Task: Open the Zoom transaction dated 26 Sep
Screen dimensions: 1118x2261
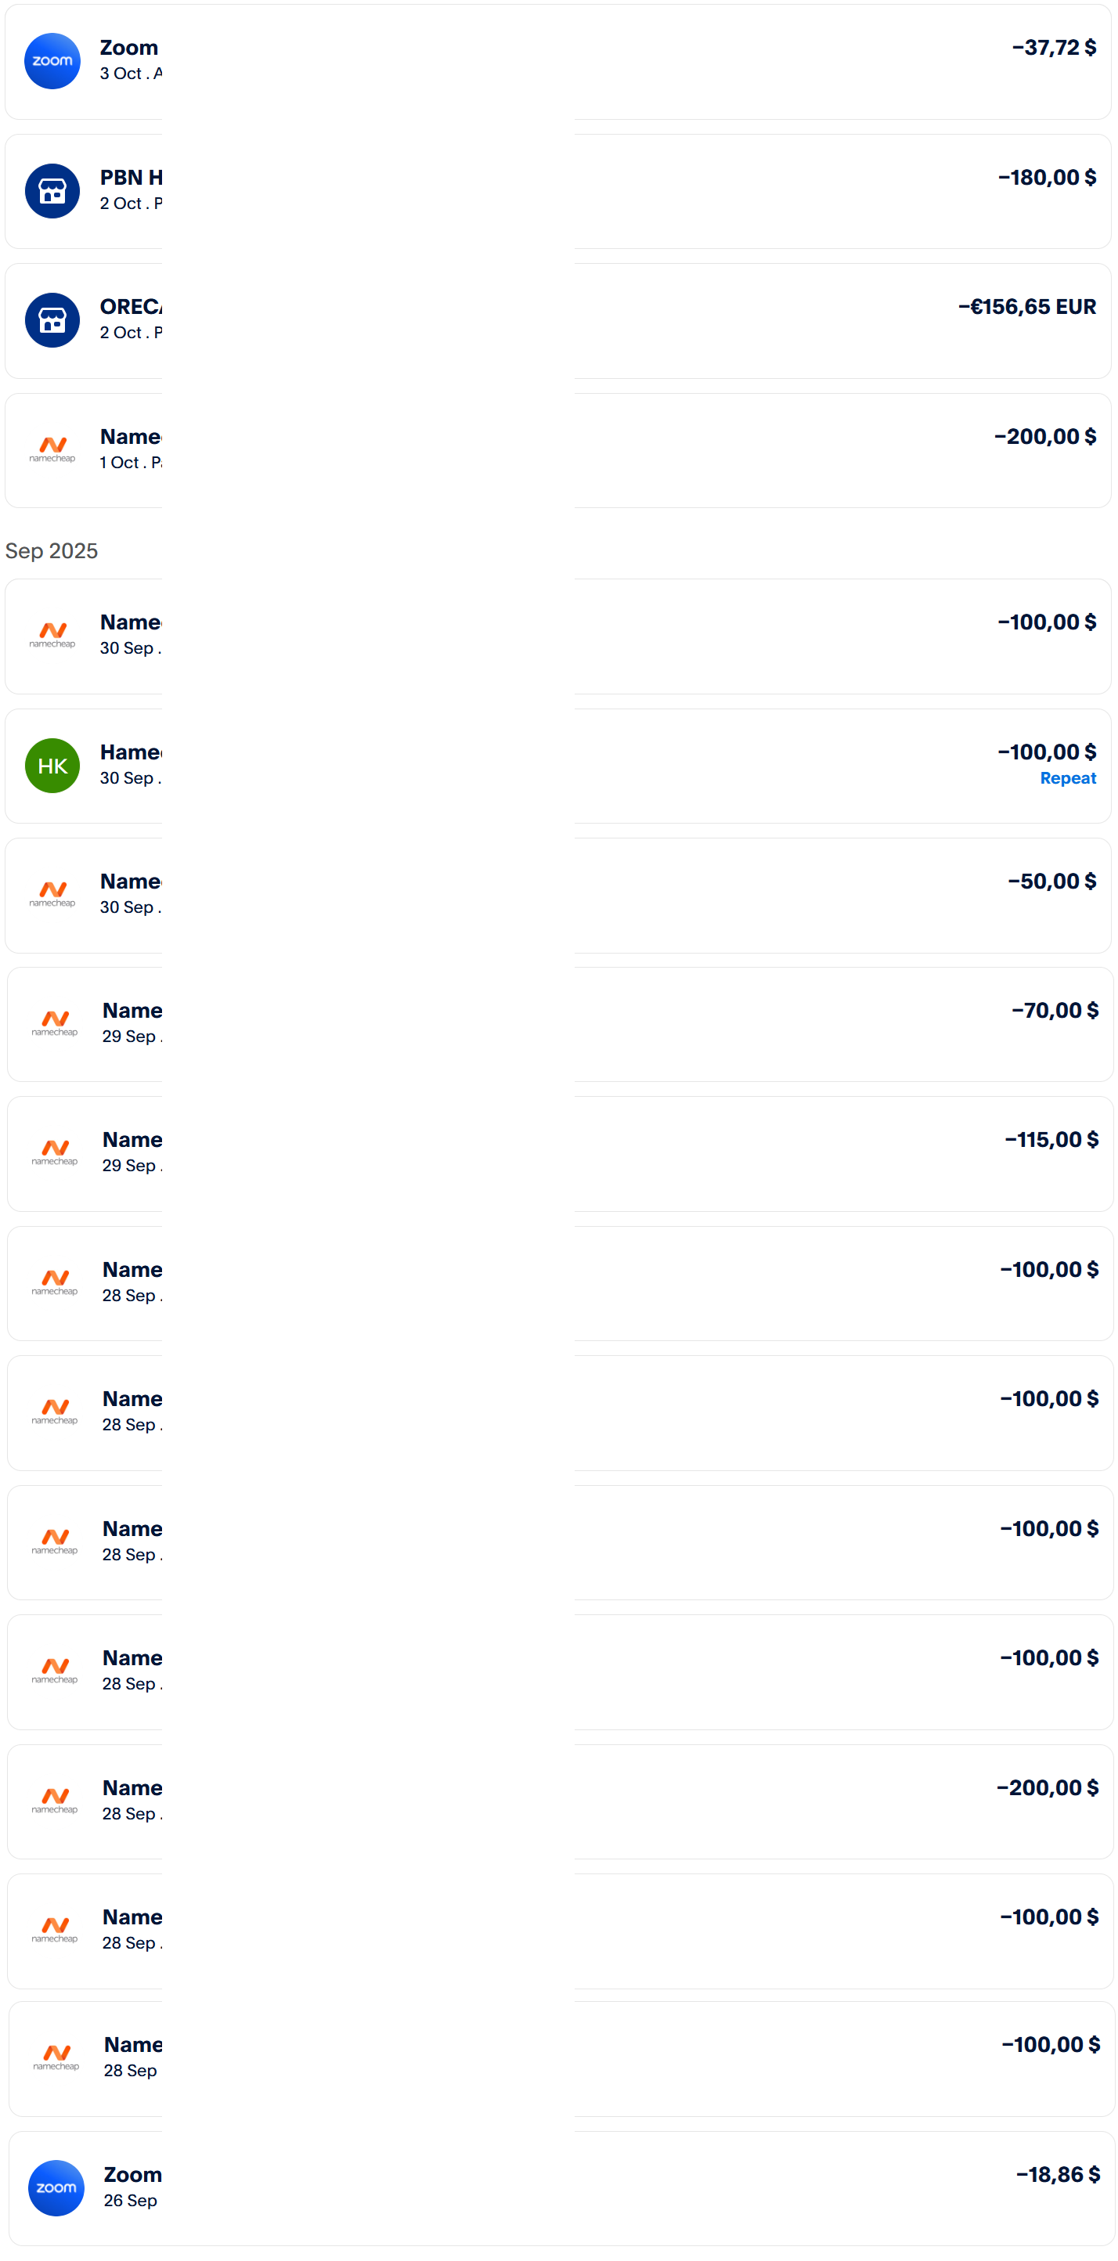Action: click(x=132, y=2175)
